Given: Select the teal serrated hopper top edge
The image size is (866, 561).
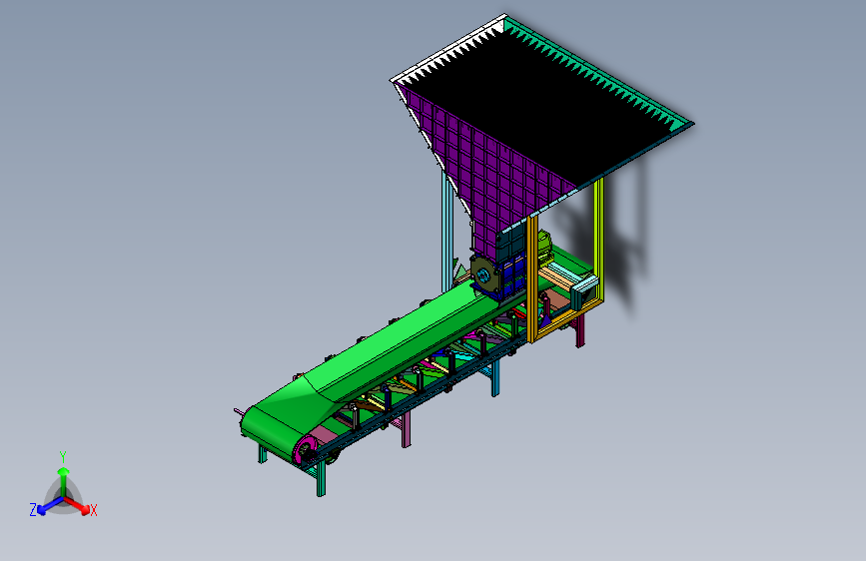Looking at the screenshot, I should click(599, 72).
